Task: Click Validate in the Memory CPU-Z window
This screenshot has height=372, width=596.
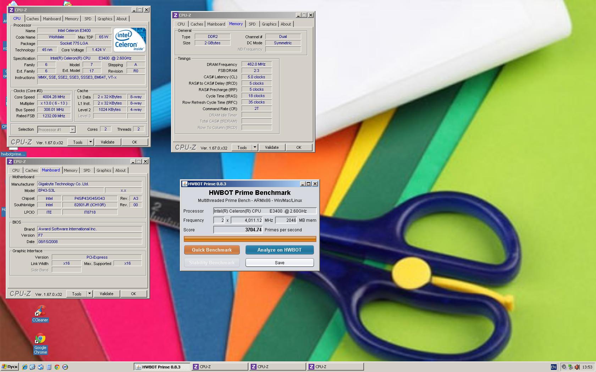Action: click(x=272, y=147)
